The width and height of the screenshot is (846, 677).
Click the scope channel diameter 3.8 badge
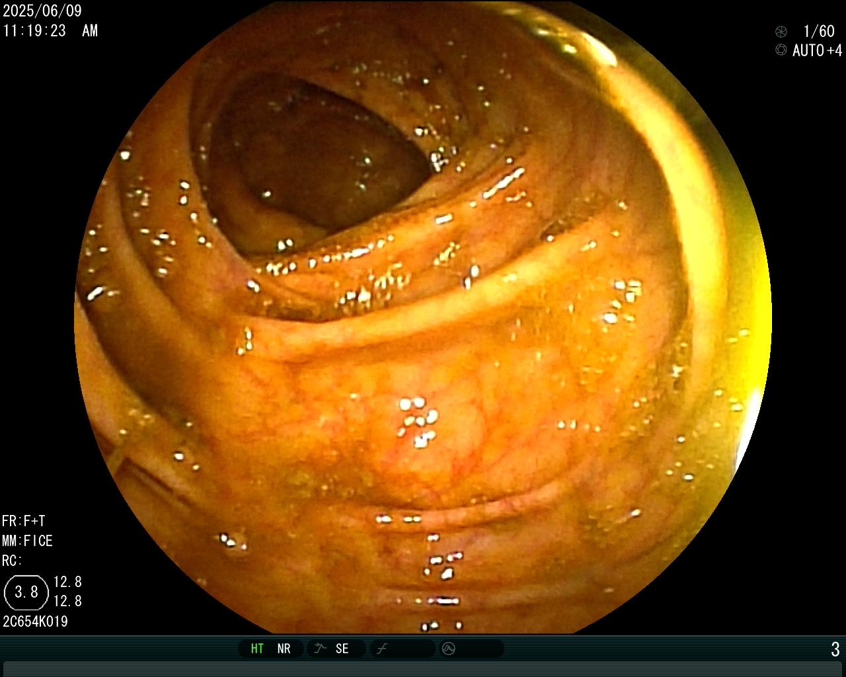click(26, 592)
